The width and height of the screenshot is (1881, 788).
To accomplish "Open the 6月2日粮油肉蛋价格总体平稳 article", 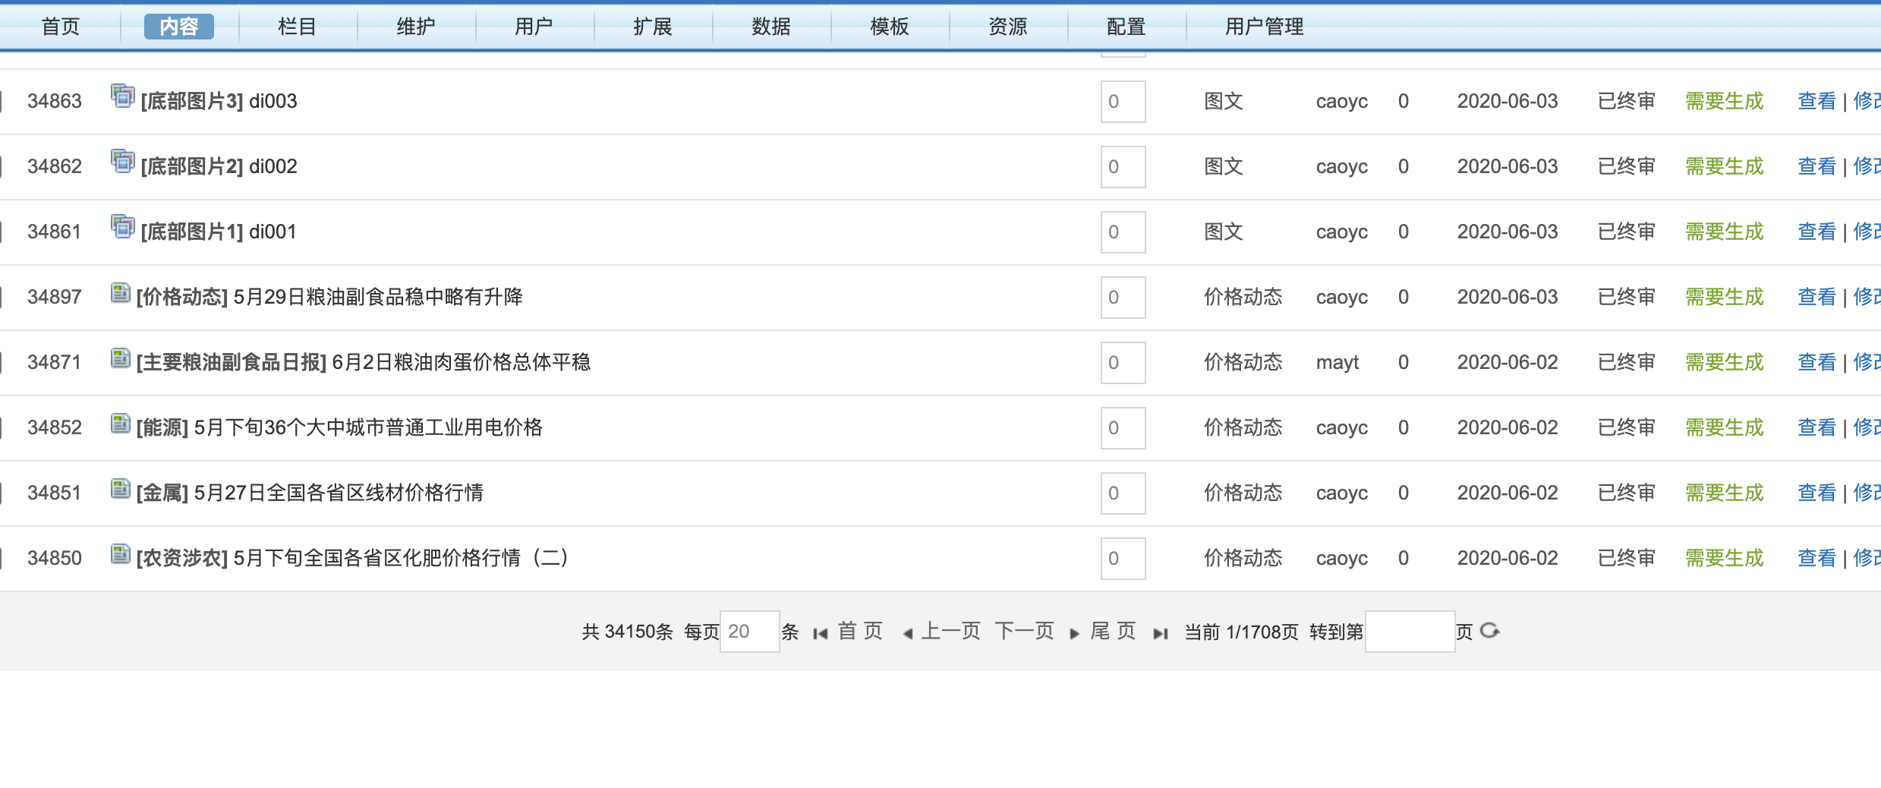I will (461, 362).
